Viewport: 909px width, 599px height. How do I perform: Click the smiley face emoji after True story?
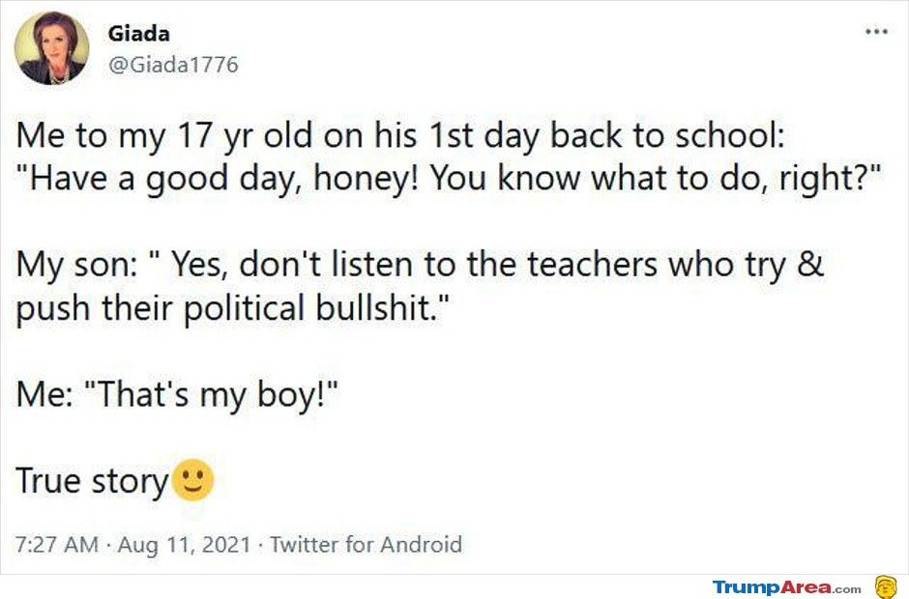192,481
